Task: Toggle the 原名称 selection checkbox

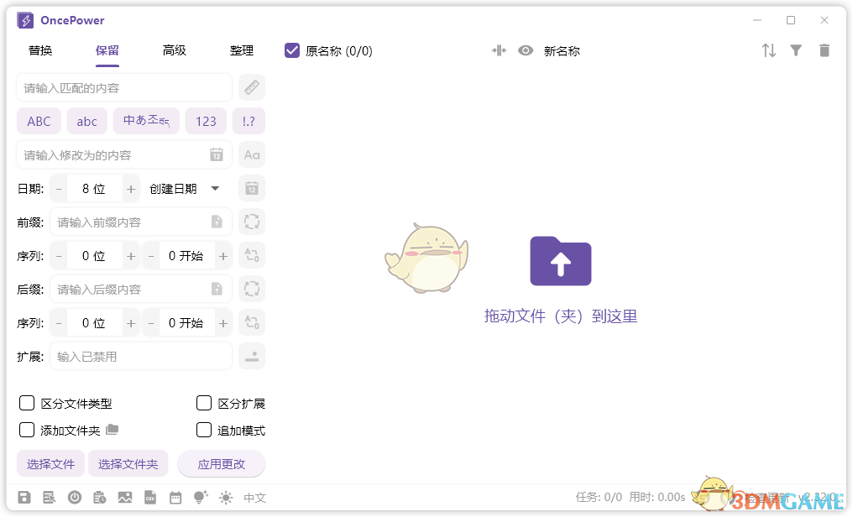Action: coord(291,50)
